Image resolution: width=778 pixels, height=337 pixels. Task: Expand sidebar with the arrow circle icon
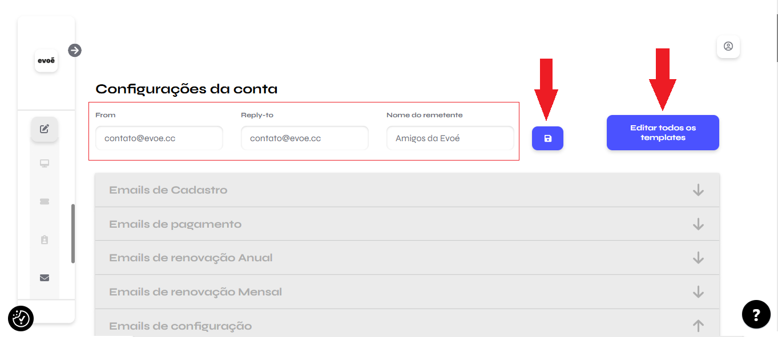coord(75,50)
